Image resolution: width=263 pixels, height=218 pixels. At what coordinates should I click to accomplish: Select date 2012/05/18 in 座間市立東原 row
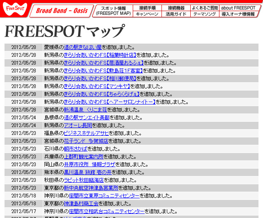click(x=24, y=196)
